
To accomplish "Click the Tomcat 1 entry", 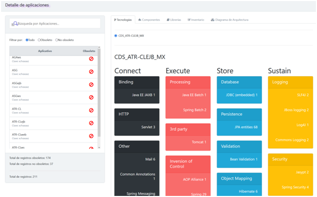I will click(x=199, y=142).
